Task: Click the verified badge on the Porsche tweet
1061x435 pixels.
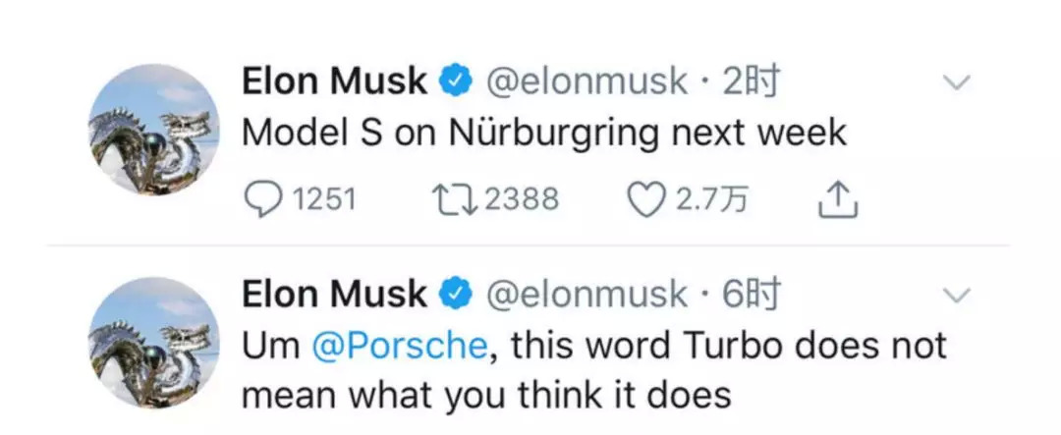Action: tap(456, 295)
